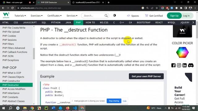Click the search magnifier icon
This screenshot has width=198, height=111.
pos(106,16)
